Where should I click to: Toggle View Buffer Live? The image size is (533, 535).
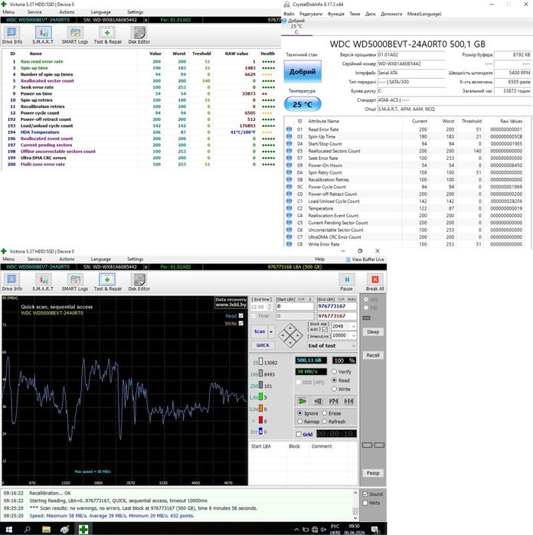click(365, 259)
